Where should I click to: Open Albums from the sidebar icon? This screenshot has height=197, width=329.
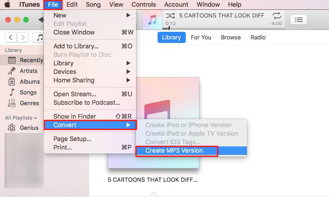12,81
